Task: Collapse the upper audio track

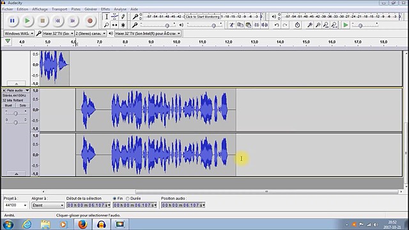Action: [x=16, y=84]
